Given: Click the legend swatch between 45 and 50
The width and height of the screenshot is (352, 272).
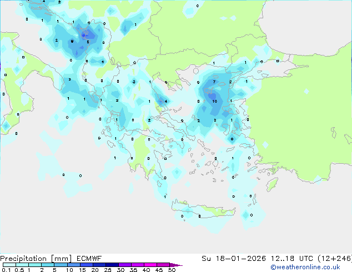Looking at the screenshot, I should pyautogui.click(x=163, y=265).
